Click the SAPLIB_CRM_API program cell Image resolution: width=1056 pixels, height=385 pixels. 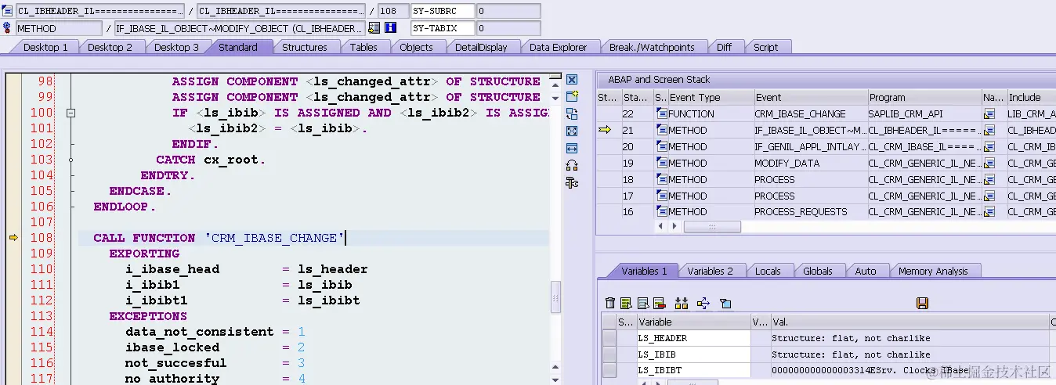coord(924,114)
